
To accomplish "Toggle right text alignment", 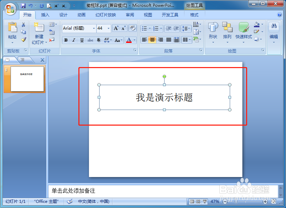I will coord(160,40).
